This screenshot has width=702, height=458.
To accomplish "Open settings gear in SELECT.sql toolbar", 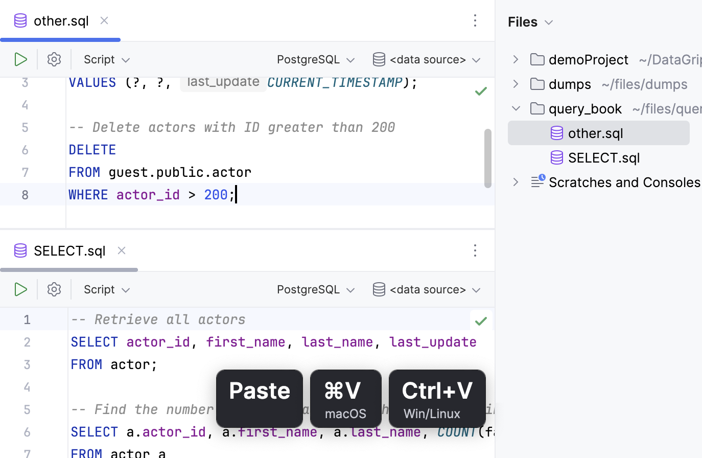I will click(54, 289).
